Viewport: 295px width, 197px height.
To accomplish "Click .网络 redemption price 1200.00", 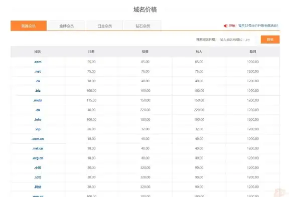I will 253,187.
